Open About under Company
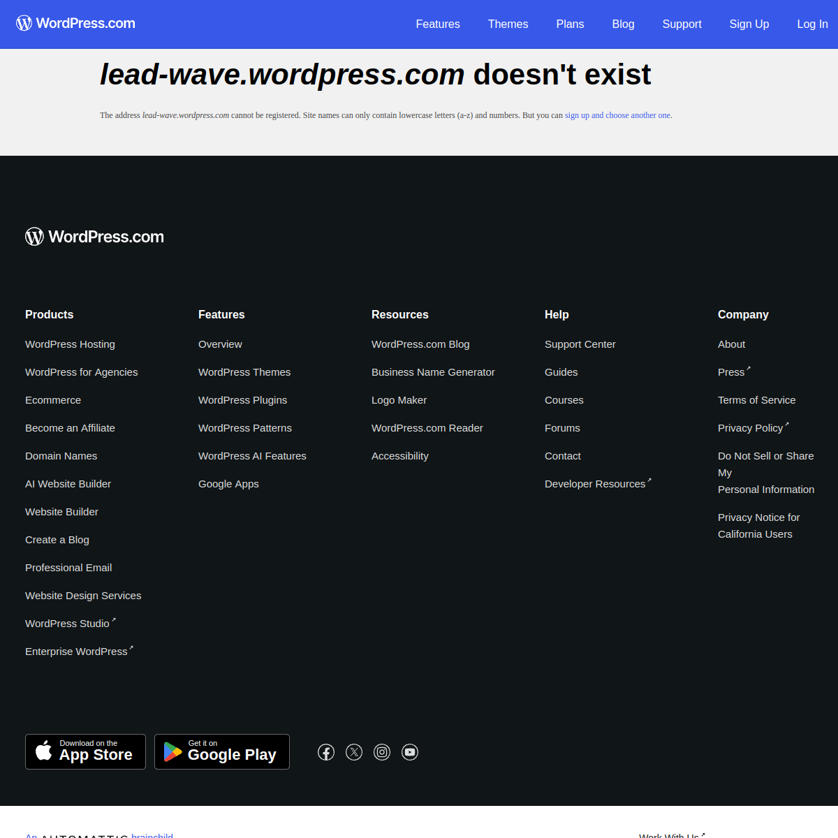The width and height of the screenshot is (838, 838). [x=731, y=344]
